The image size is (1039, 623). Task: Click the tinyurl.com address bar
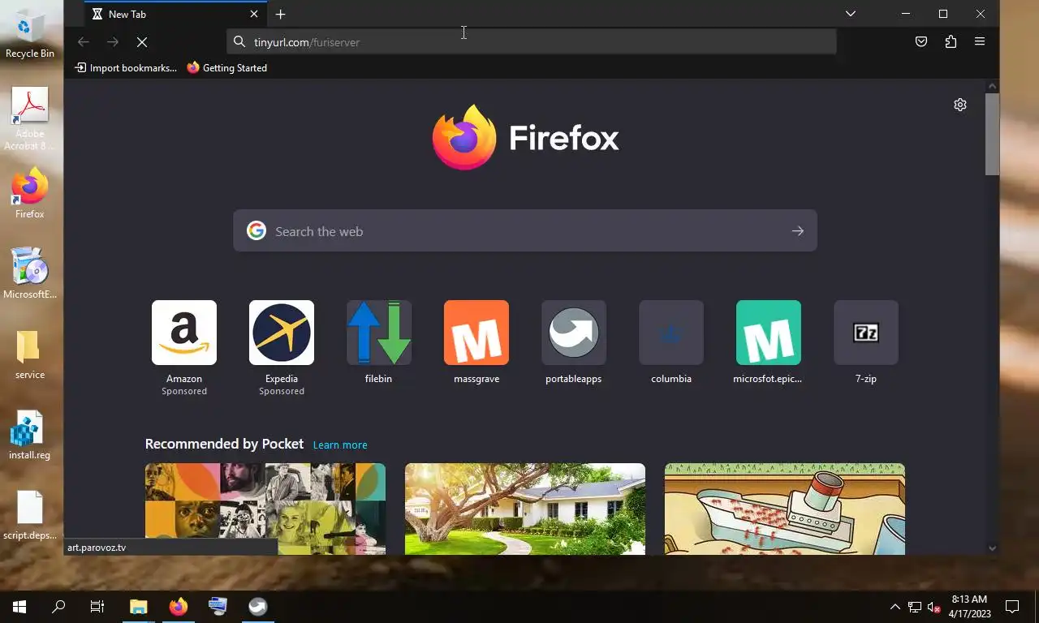532,42
